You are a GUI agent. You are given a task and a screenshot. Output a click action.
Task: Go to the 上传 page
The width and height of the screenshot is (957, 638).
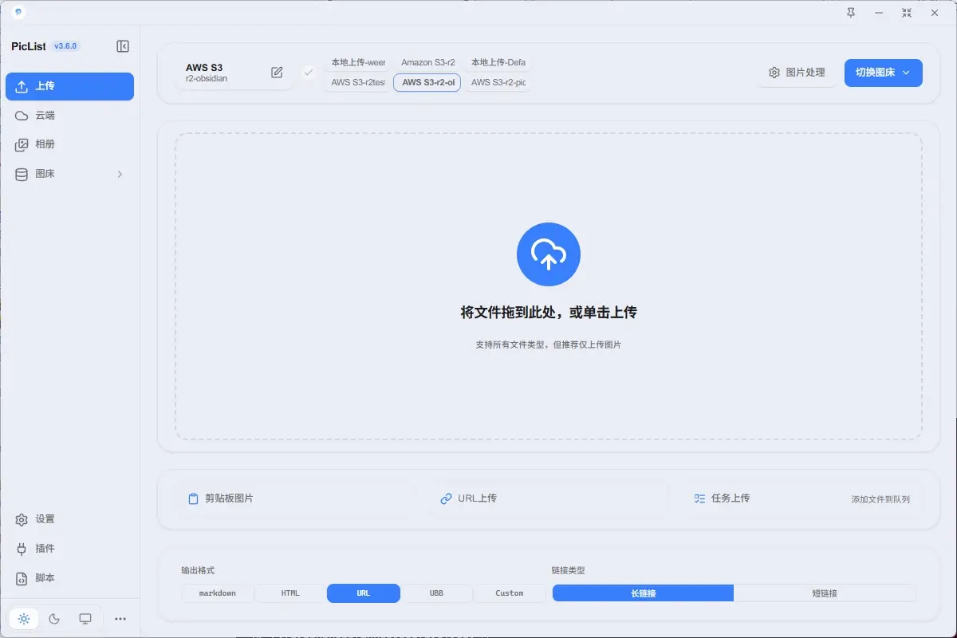pos(69,86)
